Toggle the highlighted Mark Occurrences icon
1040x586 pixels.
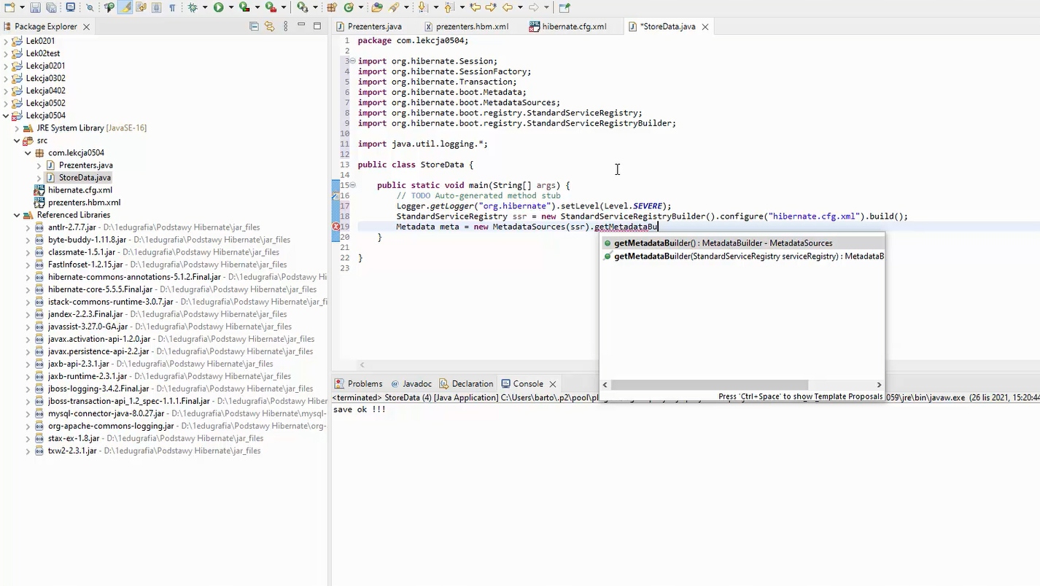tap(125, 7)
